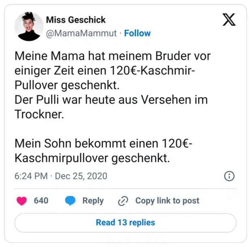Click the blue reply speech bubble icon
The image size is (251, 247).
coord(70,201)
